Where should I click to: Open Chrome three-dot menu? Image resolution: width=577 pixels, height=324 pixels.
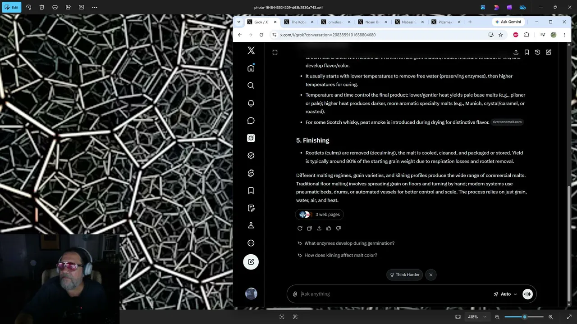(x=564, y=35)
